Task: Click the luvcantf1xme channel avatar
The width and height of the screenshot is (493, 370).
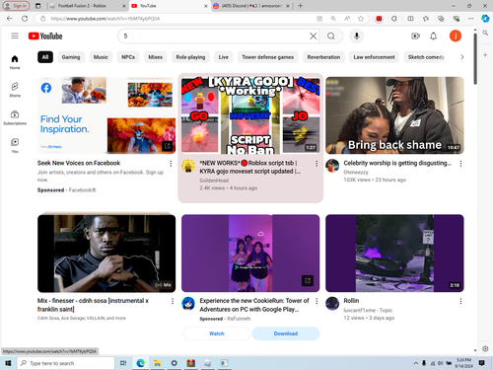Action: (x=332, y=303)
